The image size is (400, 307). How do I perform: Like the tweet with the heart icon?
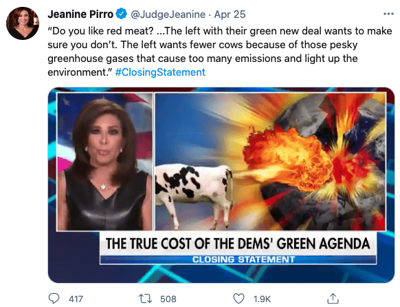click(x=238, y=298)
